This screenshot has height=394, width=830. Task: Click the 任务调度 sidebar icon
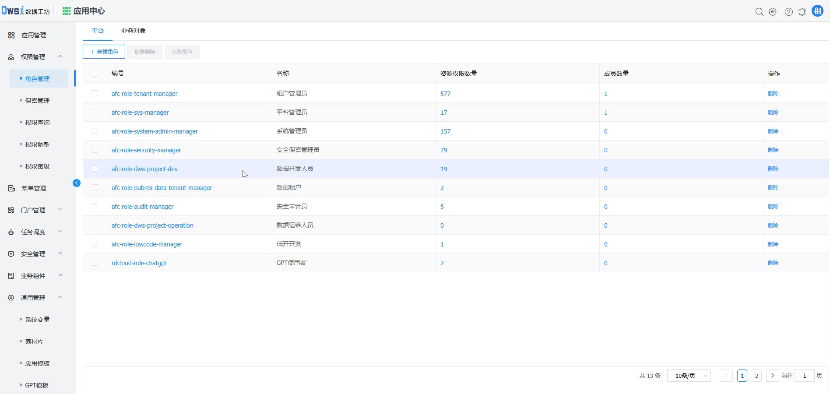pyautogui.click(x=11, y=232)
